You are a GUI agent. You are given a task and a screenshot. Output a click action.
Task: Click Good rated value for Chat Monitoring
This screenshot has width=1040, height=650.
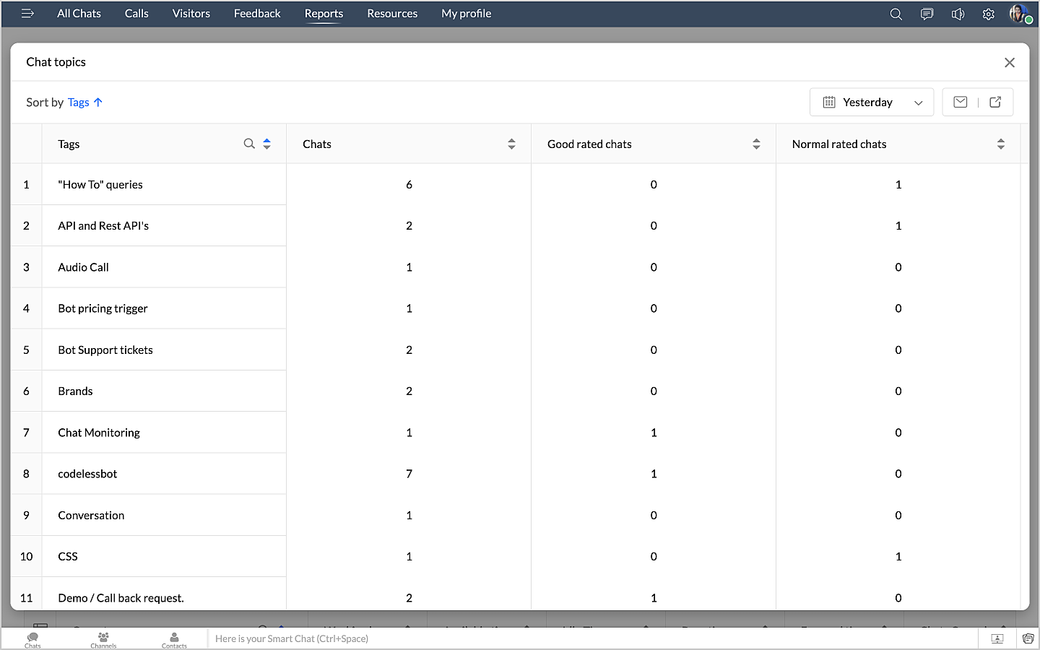(x=654, y=433)
